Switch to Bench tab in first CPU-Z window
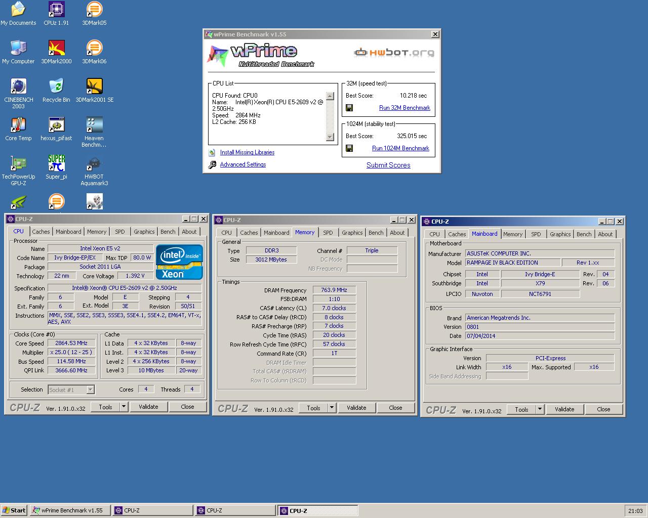 pyautogui.click(x=168, y=232)
